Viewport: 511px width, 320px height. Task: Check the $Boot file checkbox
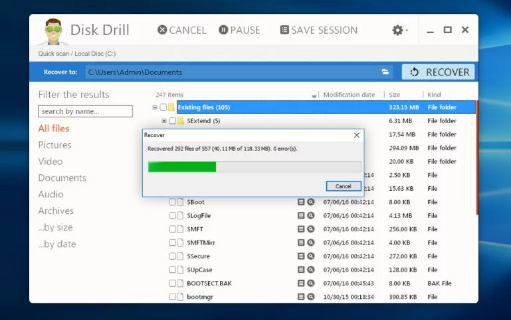172,202
